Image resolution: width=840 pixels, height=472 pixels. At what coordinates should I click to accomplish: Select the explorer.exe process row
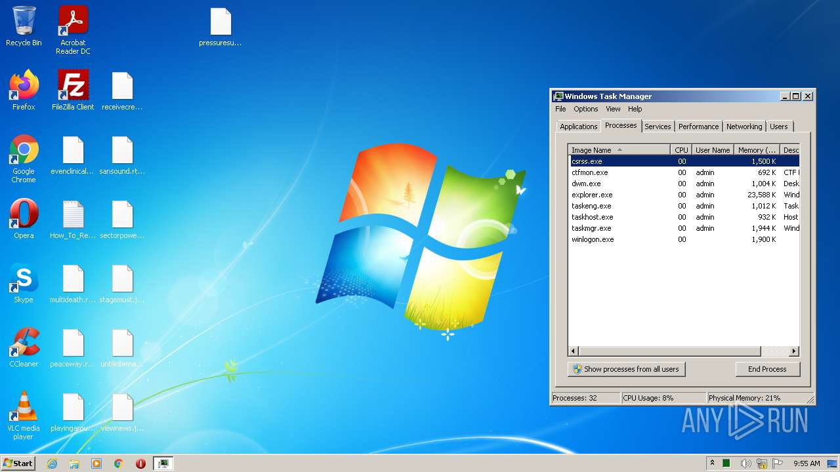tap(684, 195)
